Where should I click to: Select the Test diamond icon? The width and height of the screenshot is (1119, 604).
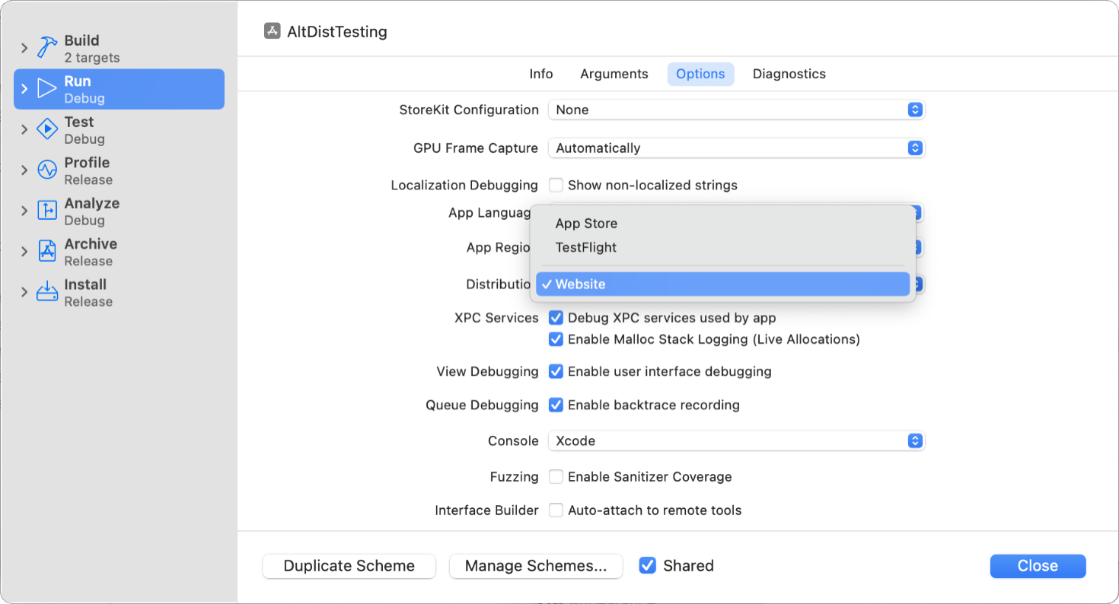[x=46, y=128]
